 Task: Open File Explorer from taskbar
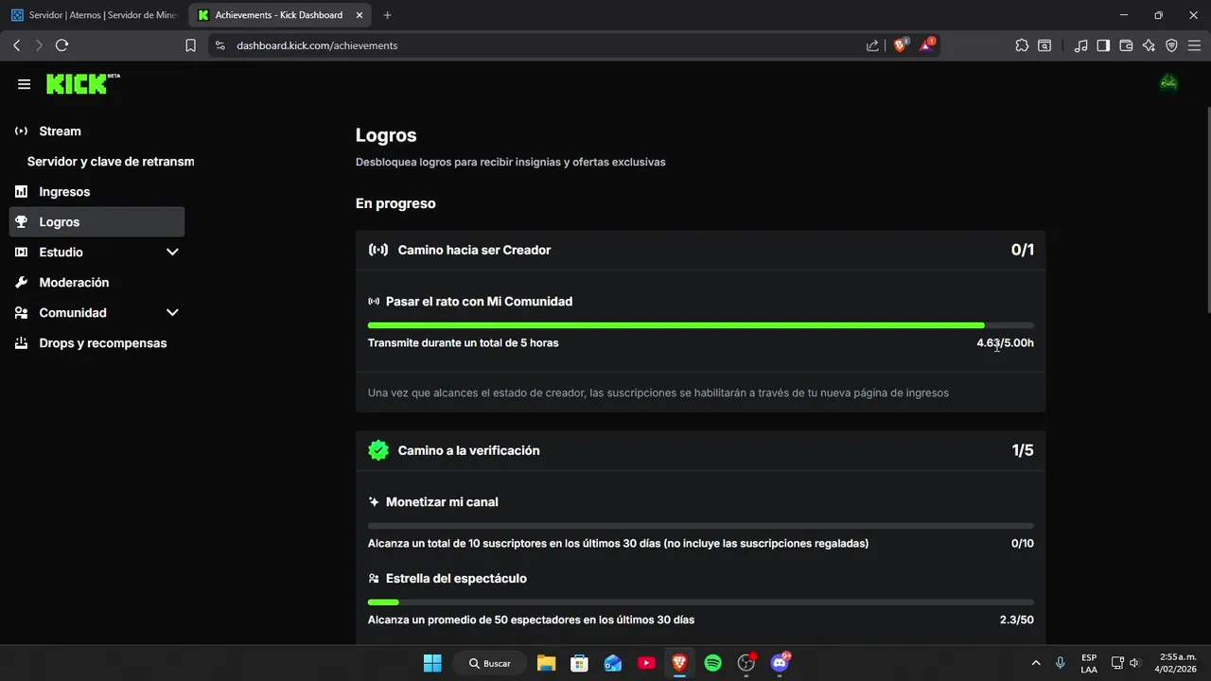pyautogui.click(x=546, y=663)
